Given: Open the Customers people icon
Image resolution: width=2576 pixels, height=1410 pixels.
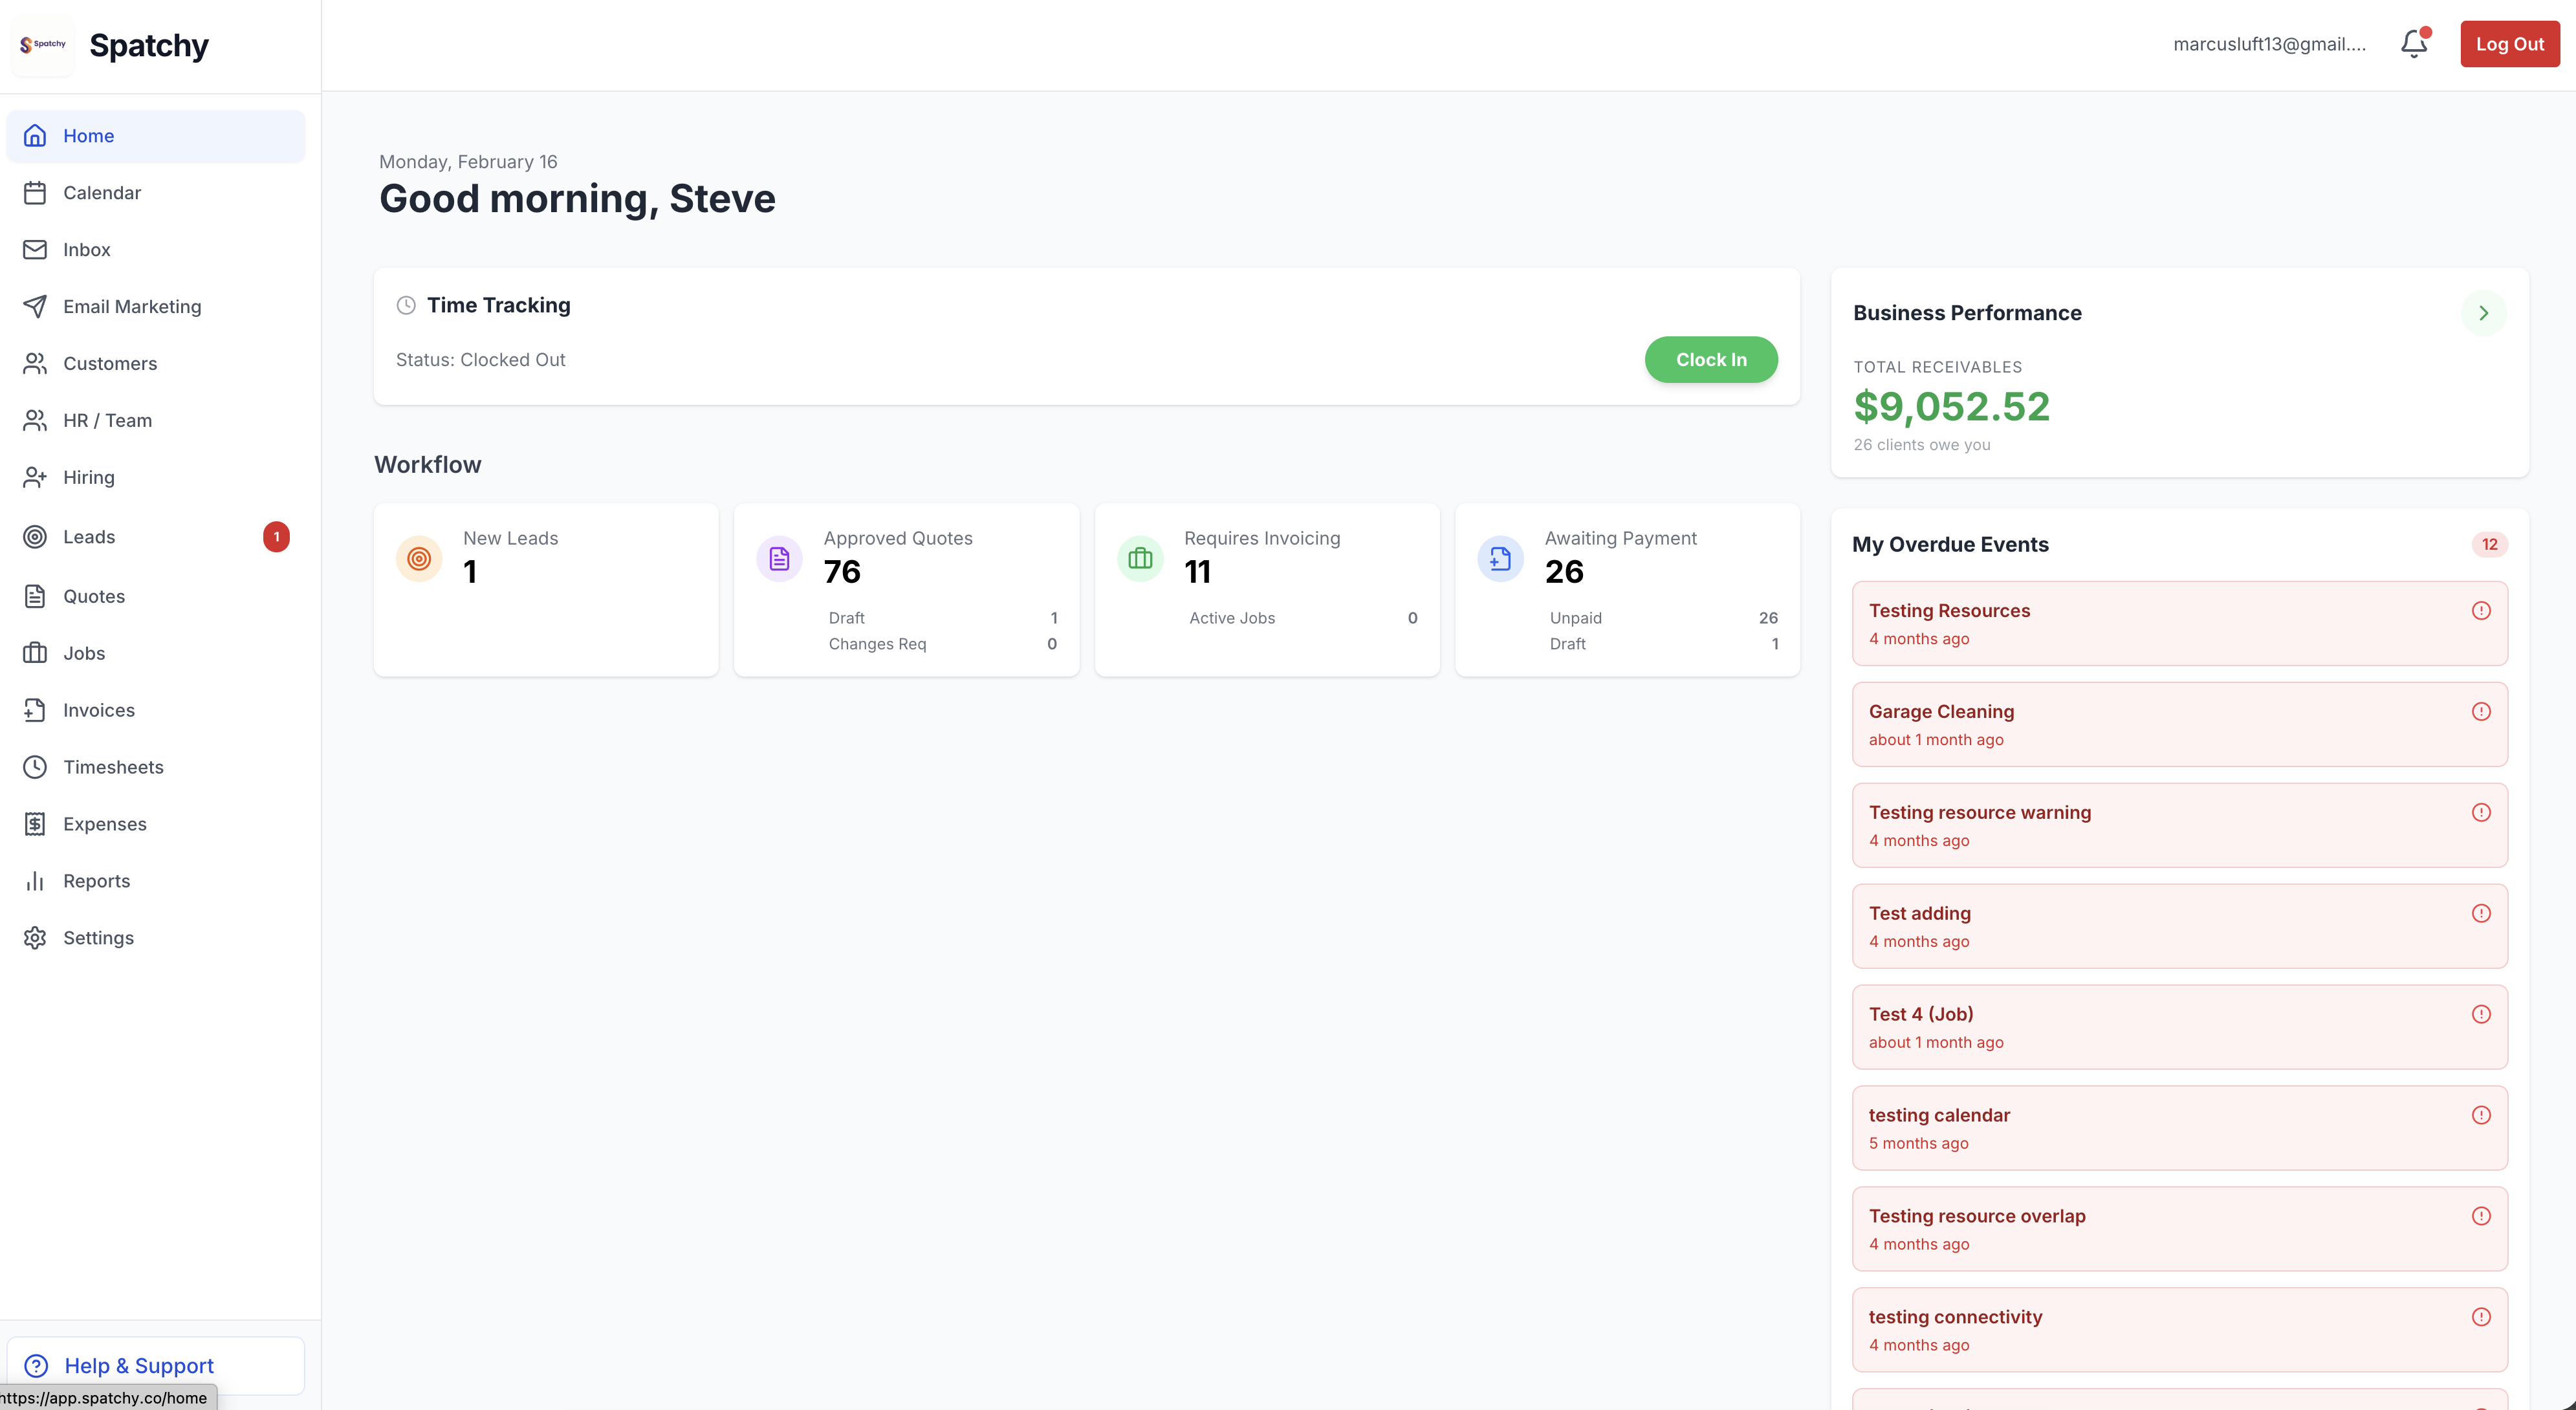Looking at the screenshot, I should pyautogui.click(x=35, y=364).
